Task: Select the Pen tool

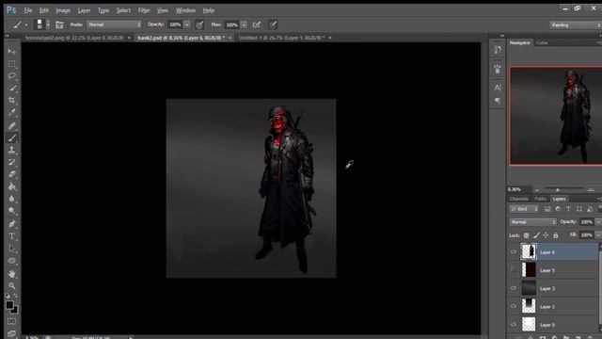Action: tap(12, 224)
